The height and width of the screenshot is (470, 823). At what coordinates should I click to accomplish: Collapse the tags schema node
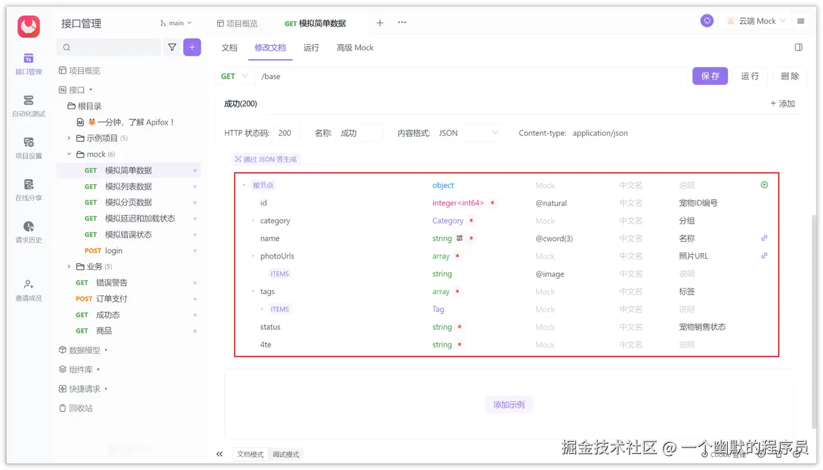point(253,292)
